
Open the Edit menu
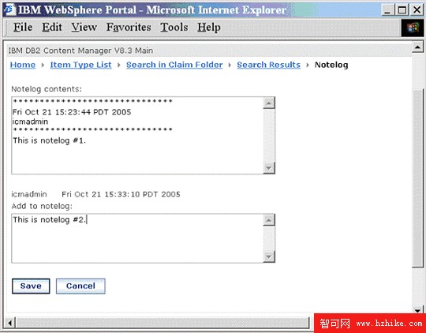52,27
